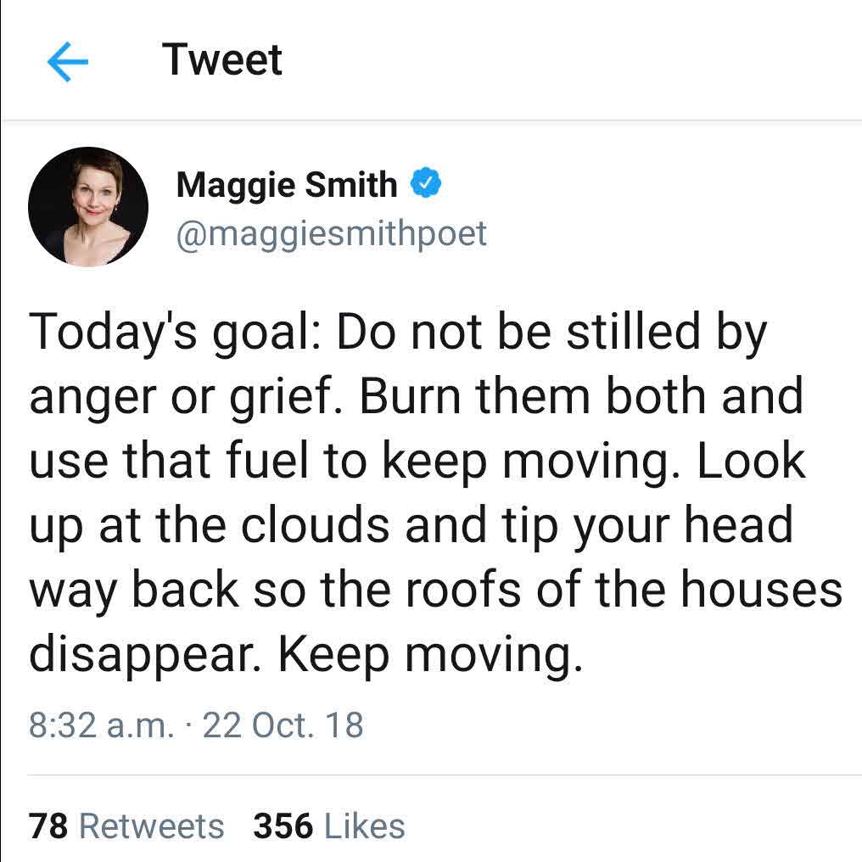Open the Maggie Smith display name
The width and height of the screenshot is (862, 862).
point(287,184)
